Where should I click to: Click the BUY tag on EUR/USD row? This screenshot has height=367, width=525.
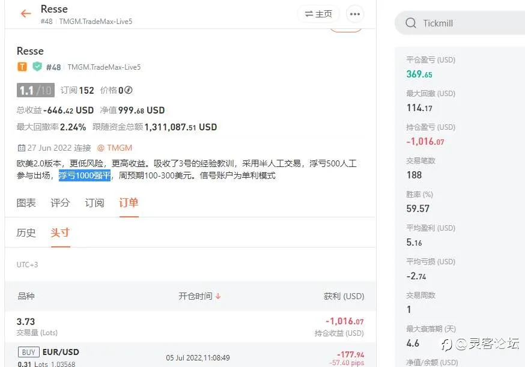[x=28, y=352]
